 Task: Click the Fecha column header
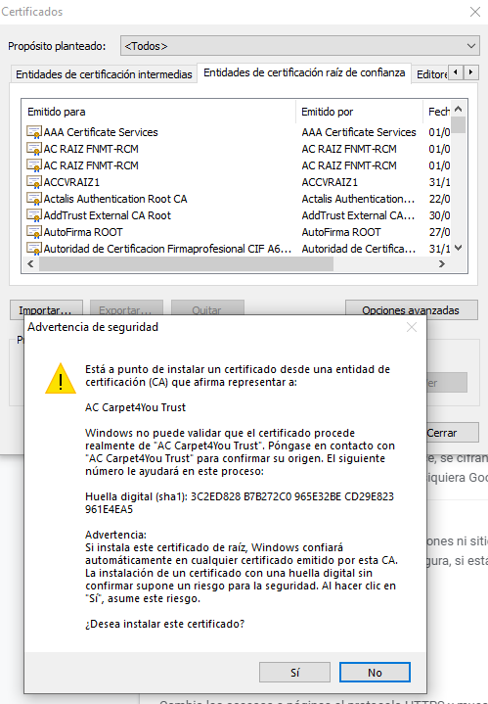437,112
